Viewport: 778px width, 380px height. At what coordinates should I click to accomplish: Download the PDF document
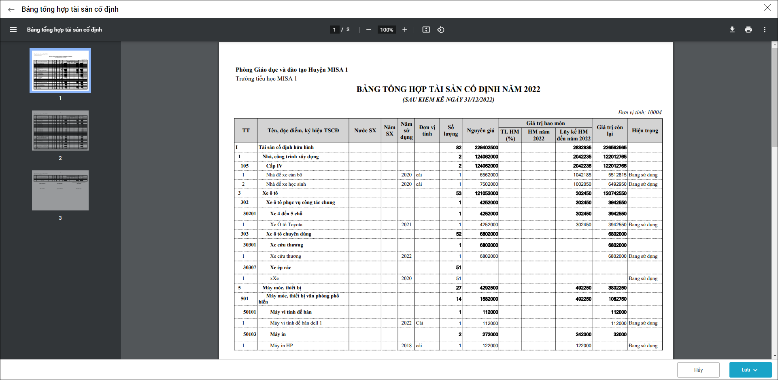pos(732,30)
